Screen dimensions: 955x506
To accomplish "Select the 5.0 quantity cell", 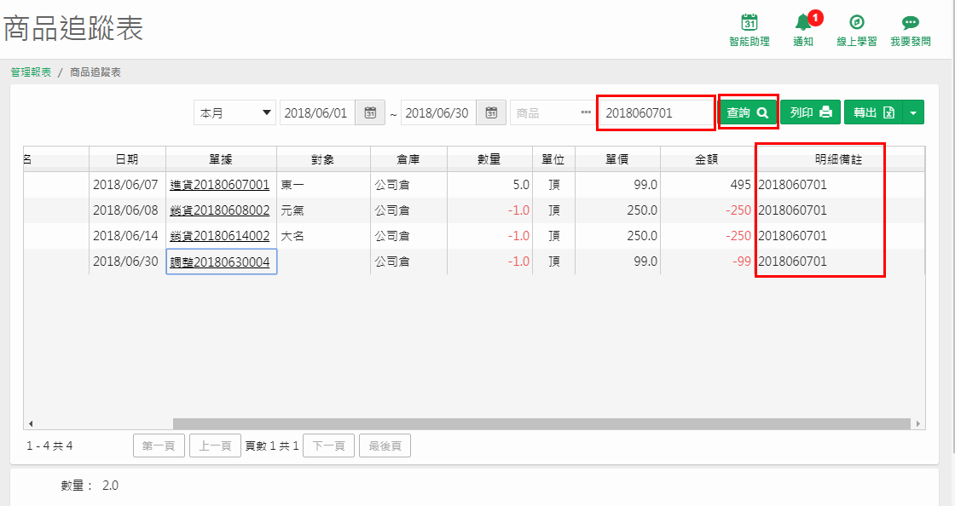I will 489,185.
